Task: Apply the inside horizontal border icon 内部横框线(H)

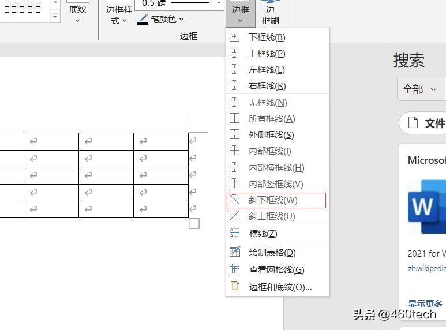Action: click(x=235, y=167)
